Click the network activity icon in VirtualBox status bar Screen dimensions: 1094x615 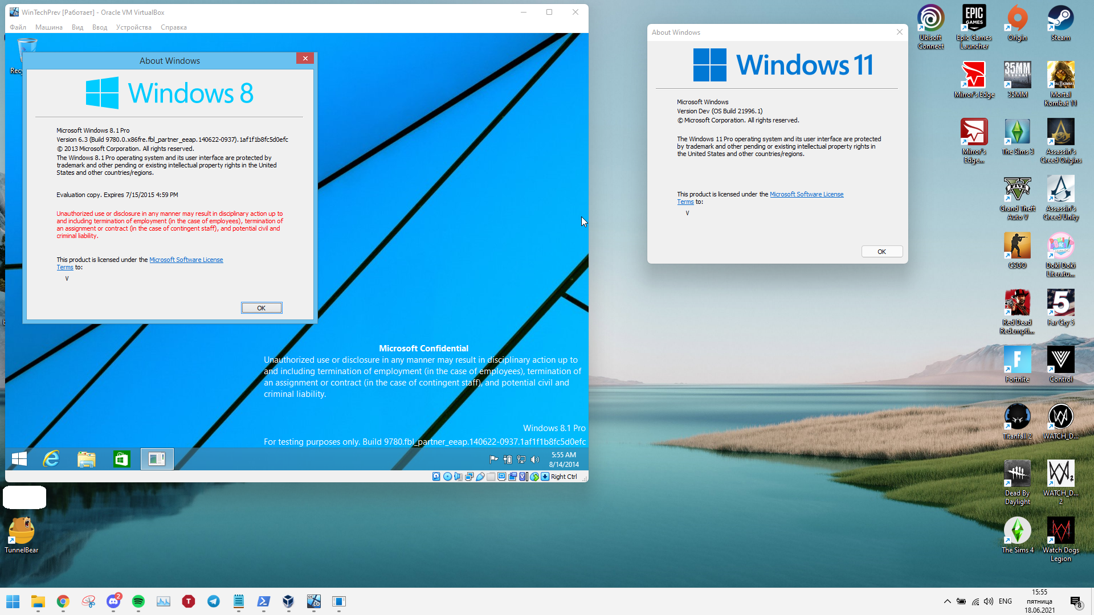470,477
